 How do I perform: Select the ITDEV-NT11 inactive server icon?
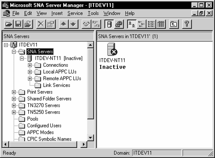point(112,50)
